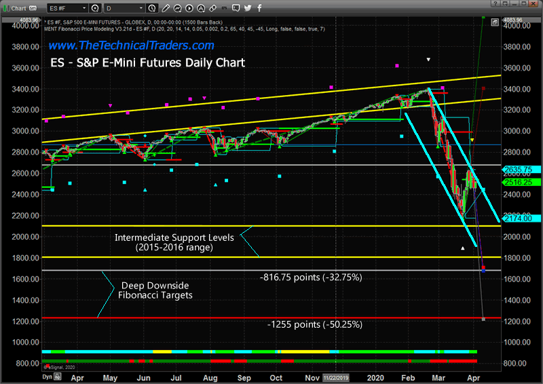543x384 pixels.
Task: Click the 'Deep Downside Fibonacci Targets' annotation
Action: [155, 290]
